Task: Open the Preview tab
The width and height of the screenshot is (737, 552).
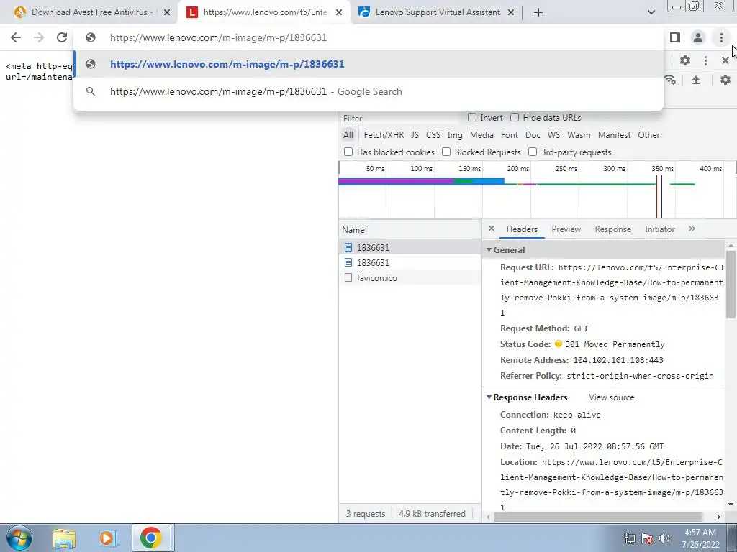Action: pos(566,229)
